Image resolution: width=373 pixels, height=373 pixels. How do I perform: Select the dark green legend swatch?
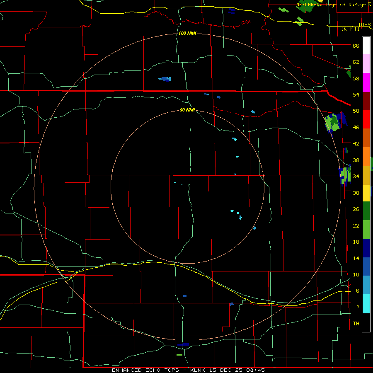366,211
